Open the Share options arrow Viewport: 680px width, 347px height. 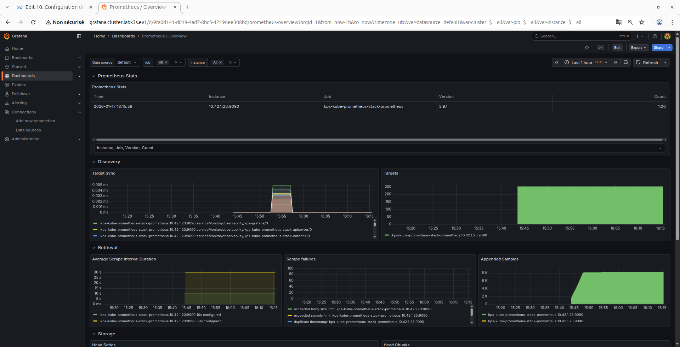669,48
